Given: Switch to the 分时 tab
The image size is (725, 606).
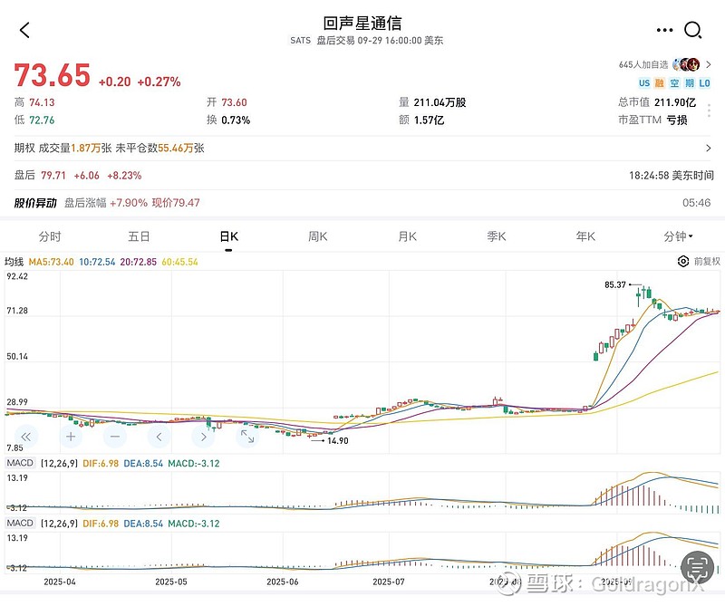Looking at the screenshot, I should click(x=50, y=236).
